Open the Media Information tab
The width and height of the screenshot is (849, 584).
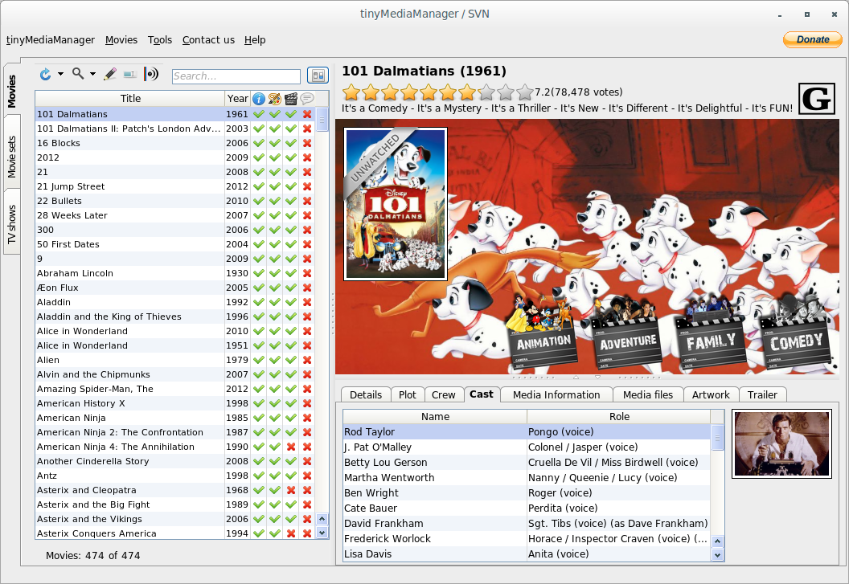point(556,394)
